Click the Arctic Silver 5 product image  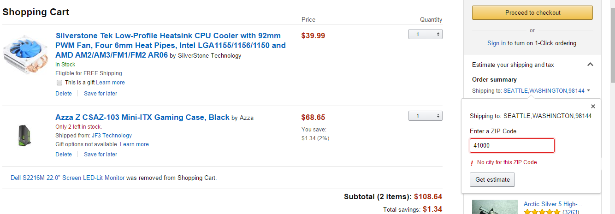point(495,207)
